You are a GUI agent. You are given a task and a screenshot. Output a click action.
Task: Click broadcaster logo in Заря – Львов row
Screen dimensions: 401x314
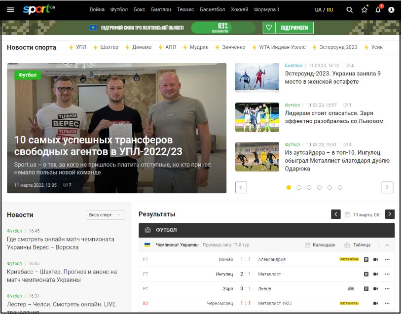pos(351,289)
